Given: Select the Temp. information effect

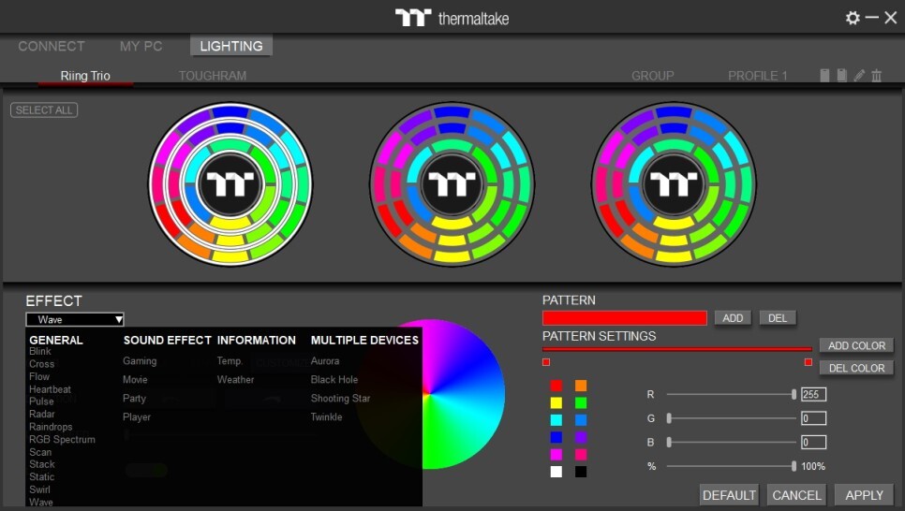Looking at the screenshot, I should click(230, 361).
